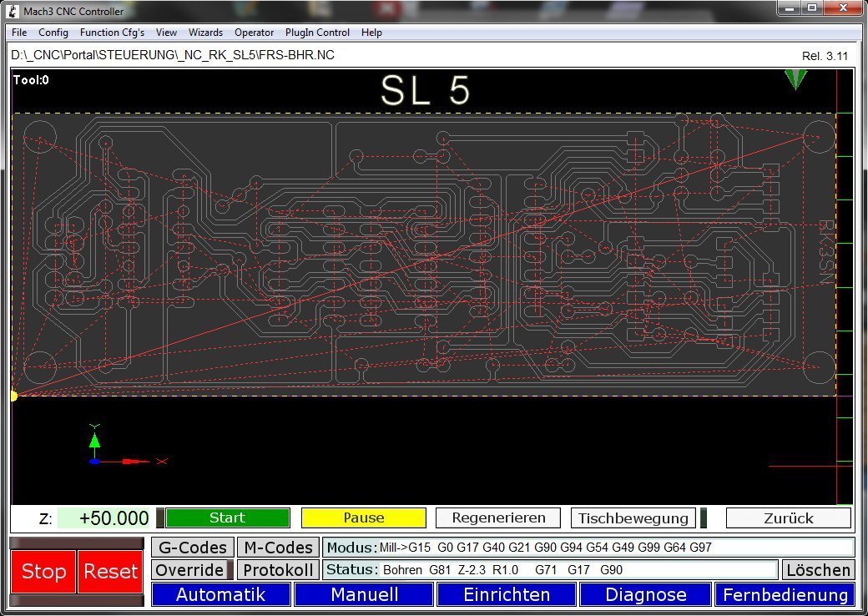Close the Mach3 CNC Controller window
This screenshot has height=616, width=868.
click(842, 8)
